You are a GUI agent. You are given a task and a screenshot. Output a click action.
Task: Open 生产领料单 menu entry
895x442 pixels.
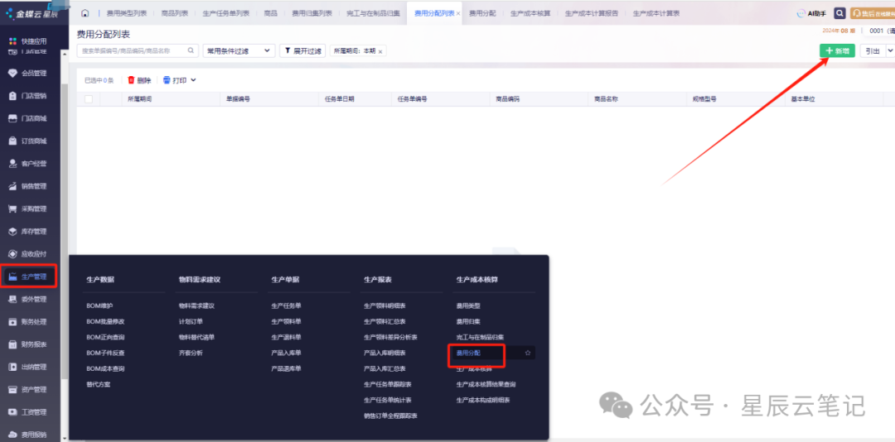[x=286, y=322]
